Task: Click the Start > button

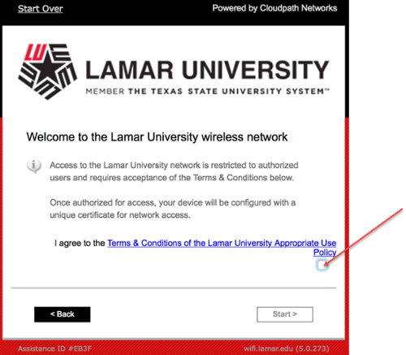Action: point(285,314)
